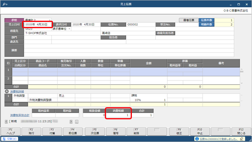Viewport: 252px width, 142px height.
Task: Click the 税抜金額 total field
Action: [x=95, y=115]
